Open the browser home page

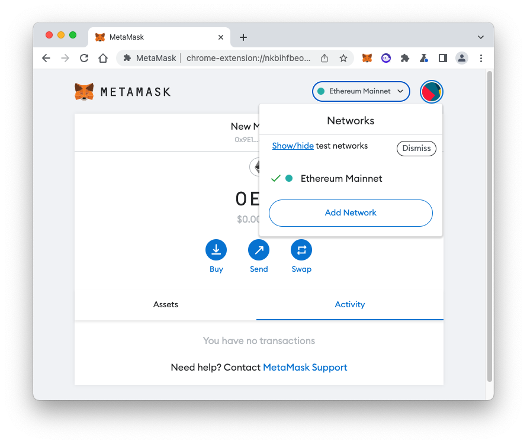coord(103,58)
